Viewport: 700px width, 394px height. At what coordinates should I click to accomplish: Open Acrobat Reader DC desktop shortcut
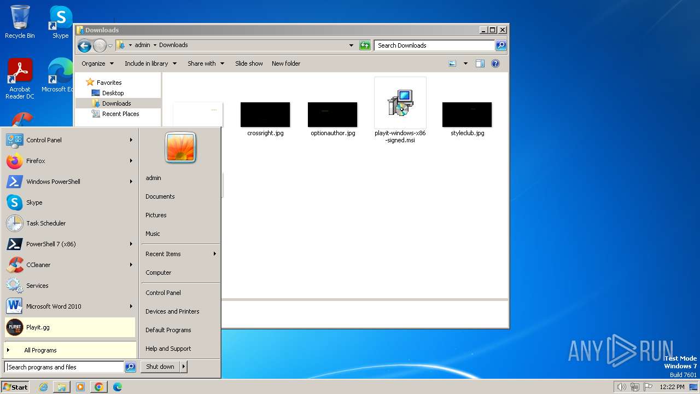tap(20, 79)
